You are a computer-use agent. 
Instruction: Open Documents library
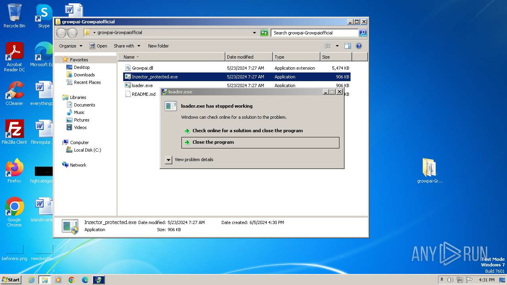coord(84,105)
